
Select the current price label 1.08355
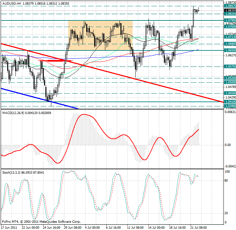[230, 10]
